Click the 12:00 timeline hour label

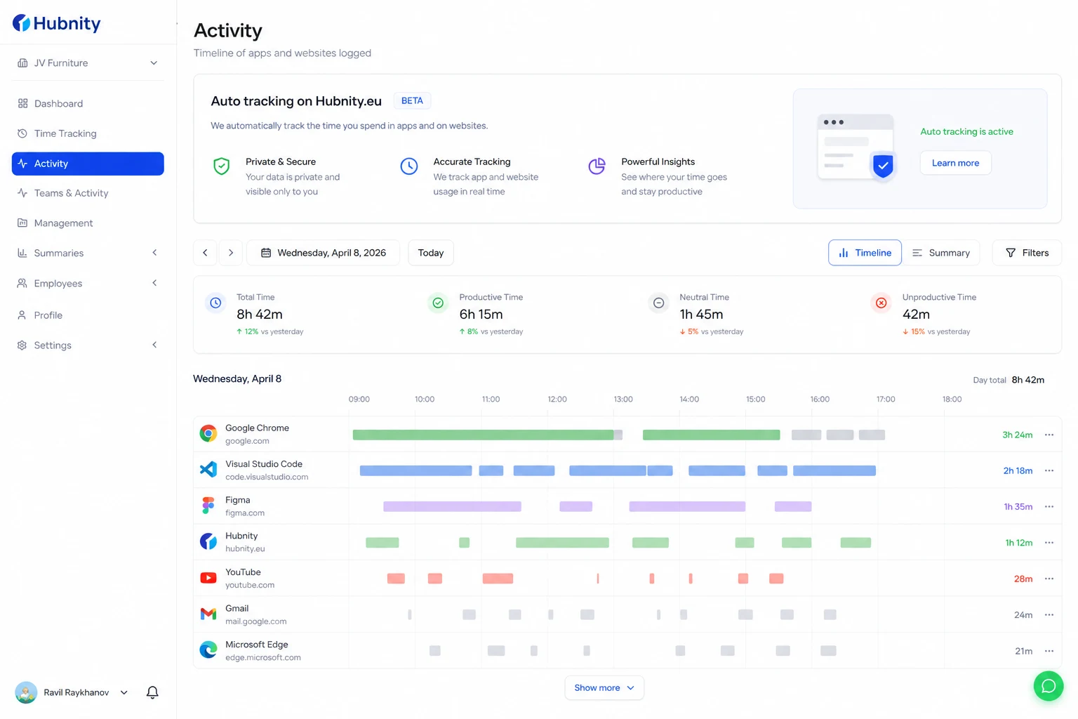557,399
